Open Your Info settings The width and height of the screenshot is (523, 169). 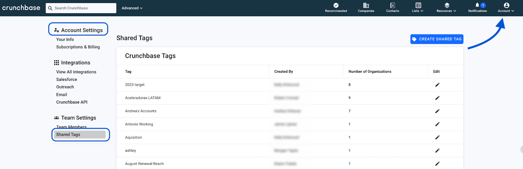pos(65,39)
